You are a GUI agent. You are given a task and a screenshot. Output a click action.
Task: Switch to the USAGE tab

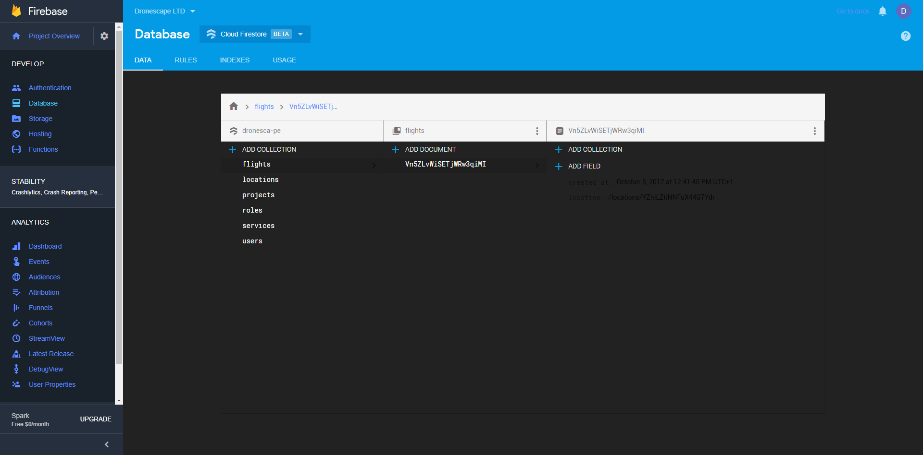pyautogui.click(x=284, y=60)
